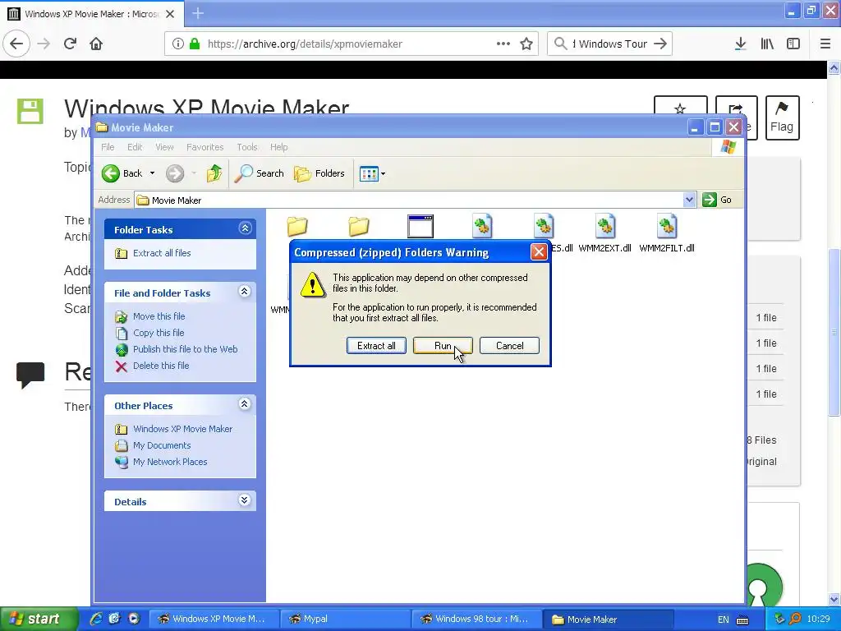
Task: Bookmark this page with star icon
Action: coord(526,44)
